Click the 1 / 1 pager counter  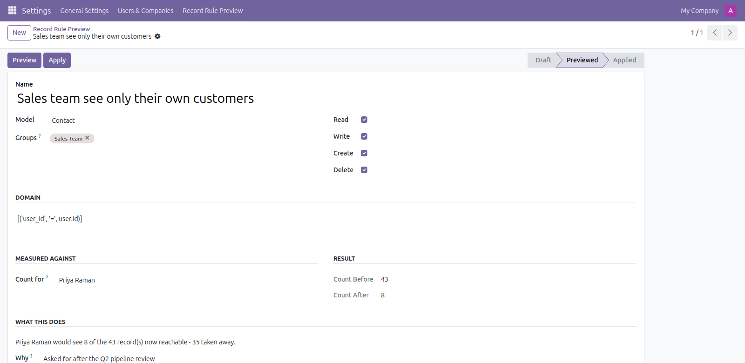click(x=697, y=33)
